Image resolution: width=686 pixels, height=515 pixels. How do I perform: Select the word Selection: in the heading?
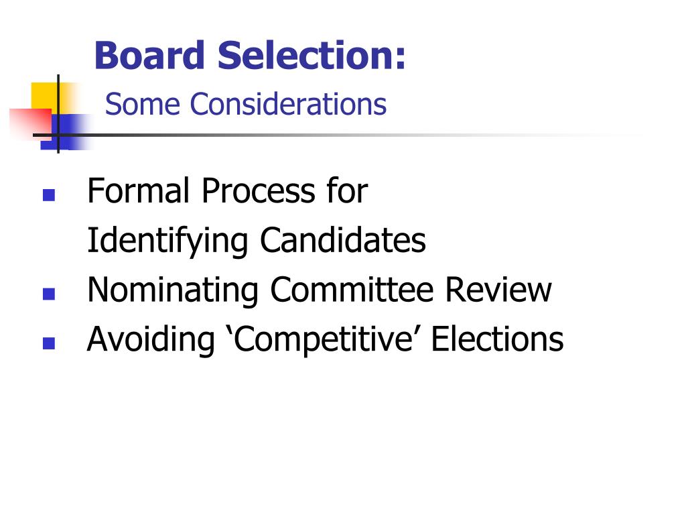(312, 55)
